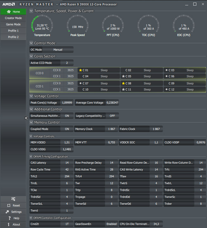Toggle Simultaneous Multithreading ON value
The height and width of the screenshot is (228, 207).
tap(67, 116)
